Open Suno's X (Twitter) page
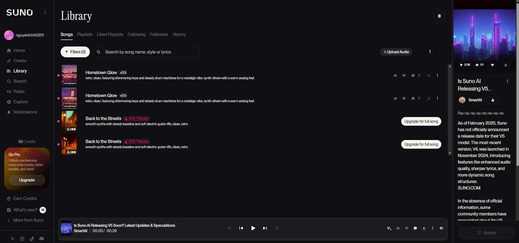The height and width of the screenshot is (243, 519). click(x=13, y=238)
